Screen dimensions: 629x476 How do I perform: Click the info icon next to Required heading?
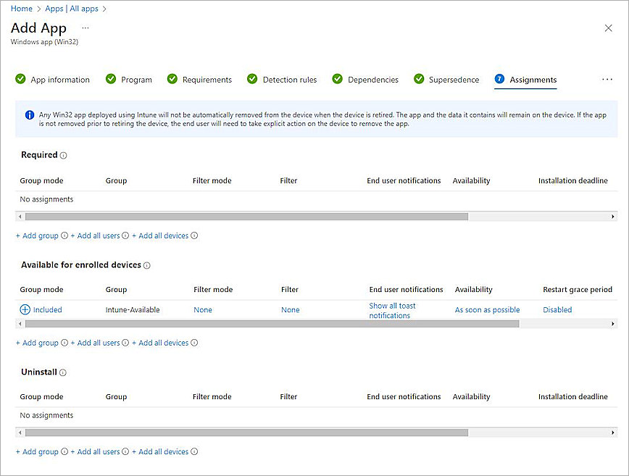pyautogui.click(x=64, y=156)
